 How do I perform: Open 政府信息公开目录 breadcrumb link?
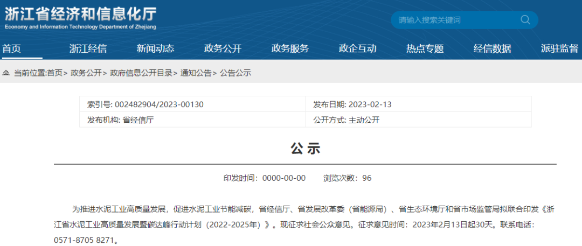coord(141,73)
